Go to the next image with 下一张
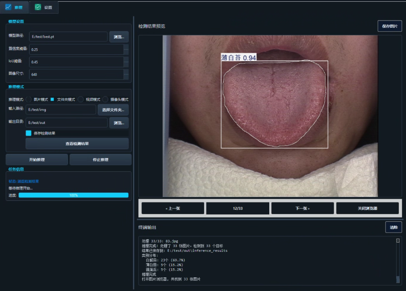406x291 pixels. pyautogui.click(x=303, y=208)
